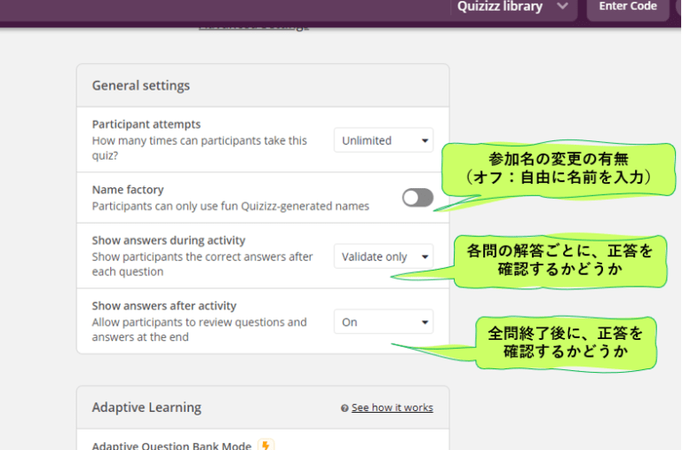Click the lightning badge next to Adaptive Question Bank Mode
Screen dimensions: 682x450
pyautogui.click(x=266, y=445)
